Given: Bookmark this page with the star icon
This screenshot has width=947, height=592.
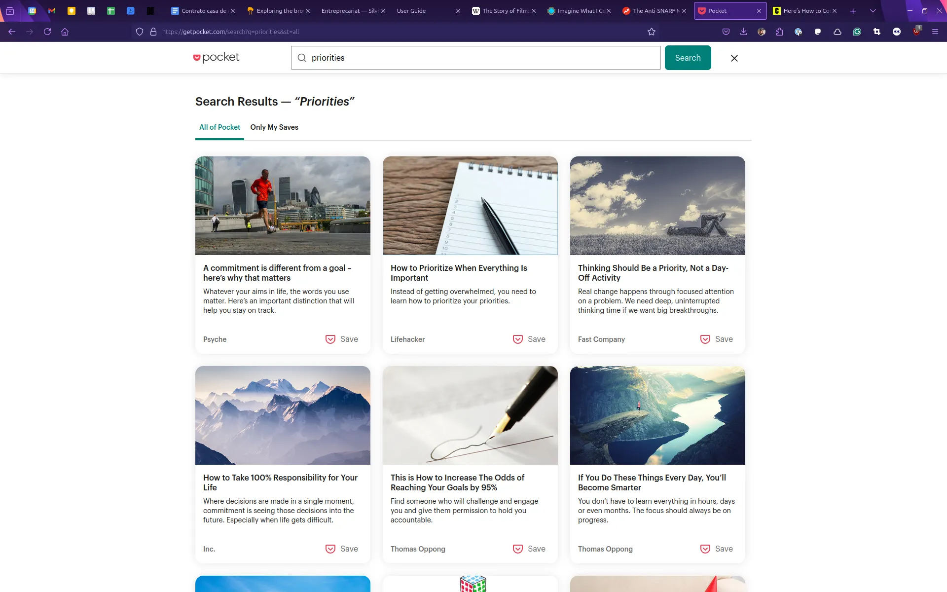Looking at the screenshot, I should [x=652, y=32].
